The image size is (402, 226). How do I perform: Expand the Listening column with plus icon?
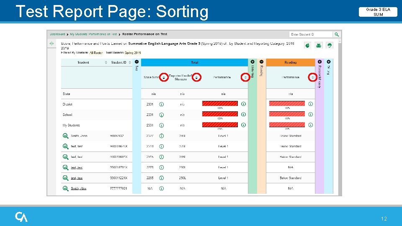click(x=253, y=62)
